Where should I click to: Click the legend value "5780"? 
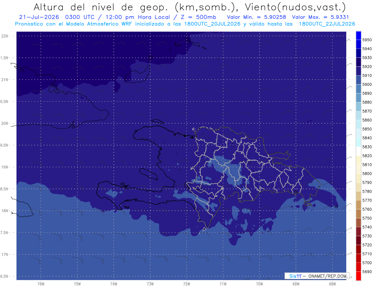[367, 191]
